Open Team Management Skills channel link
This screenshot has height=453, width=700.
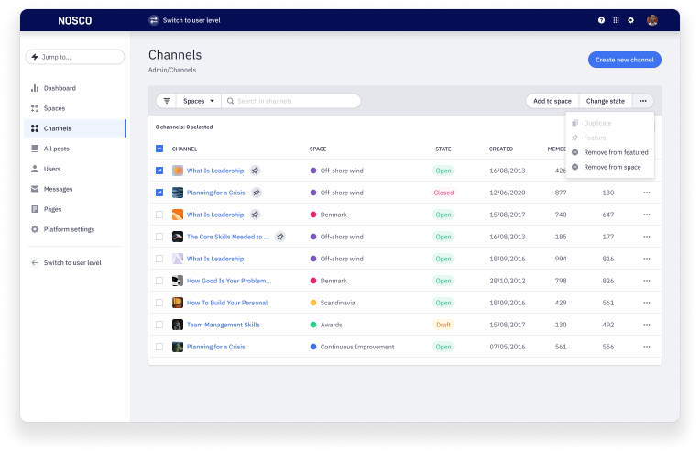click(224, 325)
